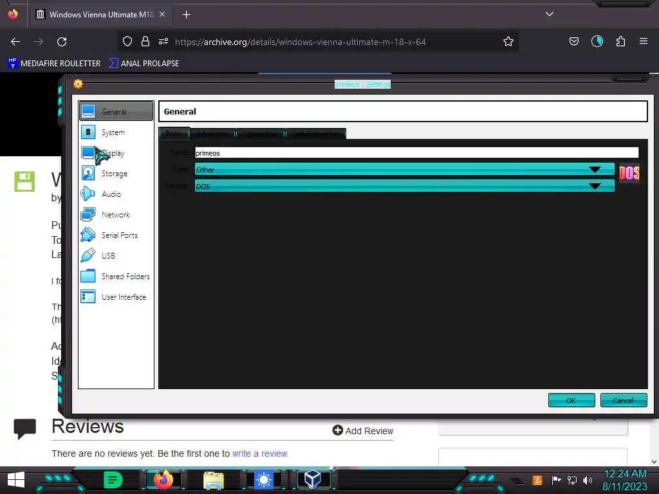
Task: Switch to the Disk Encryption tab
Action: 315,134
